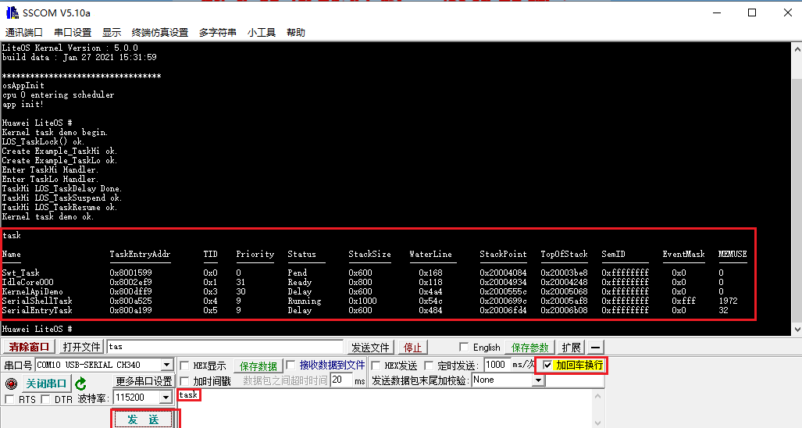Click the 1000 ms interval field

pos(496,365)
